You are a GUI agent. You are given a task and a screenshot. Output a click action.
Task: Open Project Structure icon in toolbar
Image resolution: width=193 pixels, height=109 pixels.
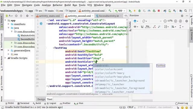(x=181, y=11)
